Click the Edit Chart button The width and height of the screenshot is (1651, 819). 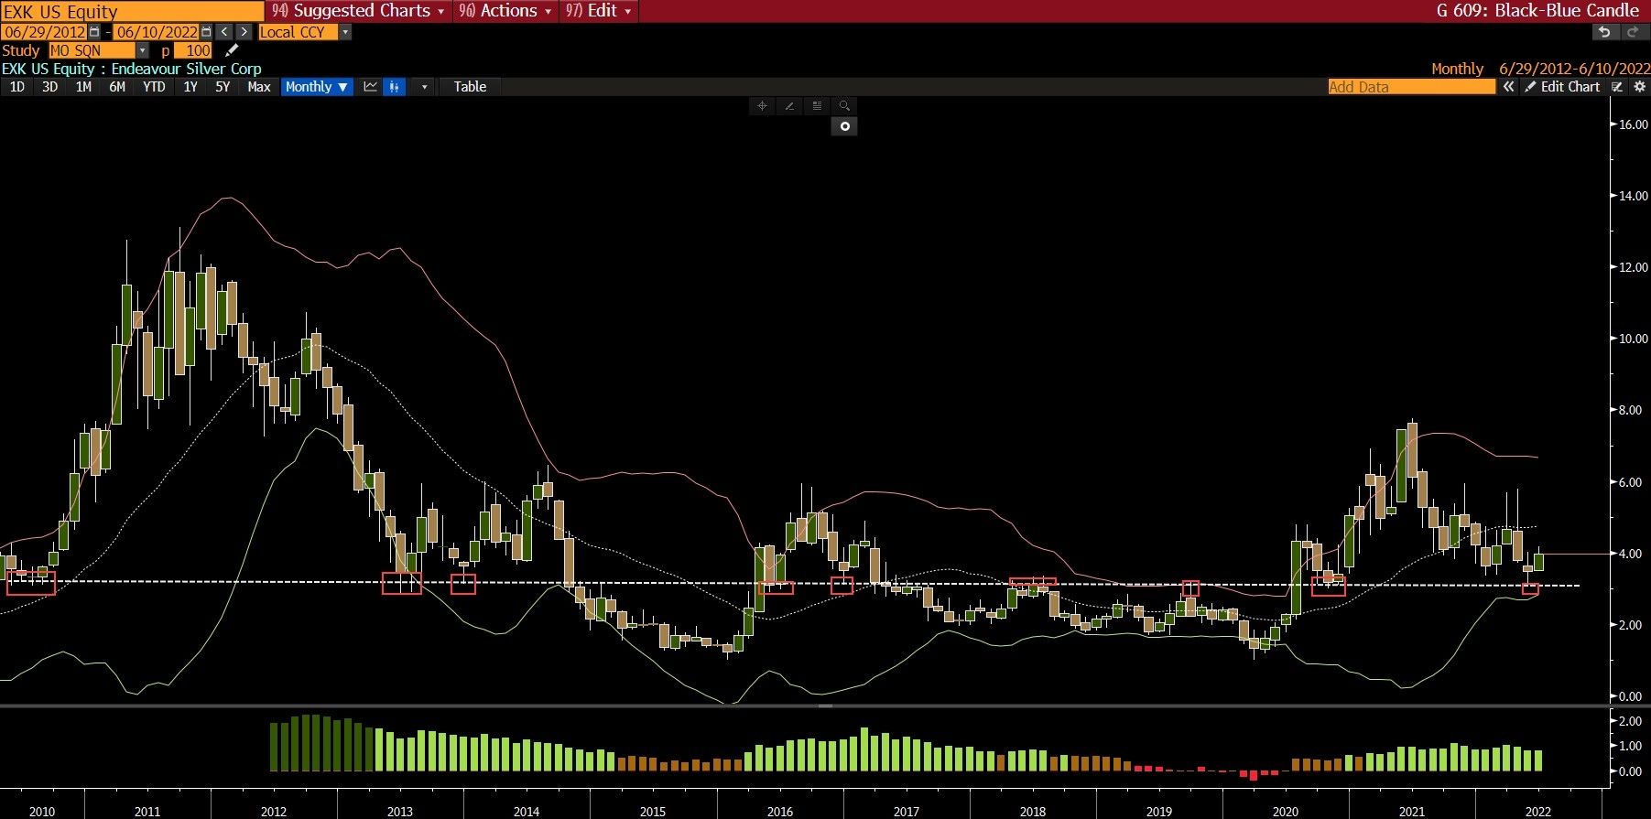click(1561, 87)
